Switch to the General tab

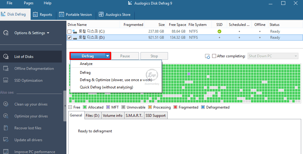(x=76, y=115)
